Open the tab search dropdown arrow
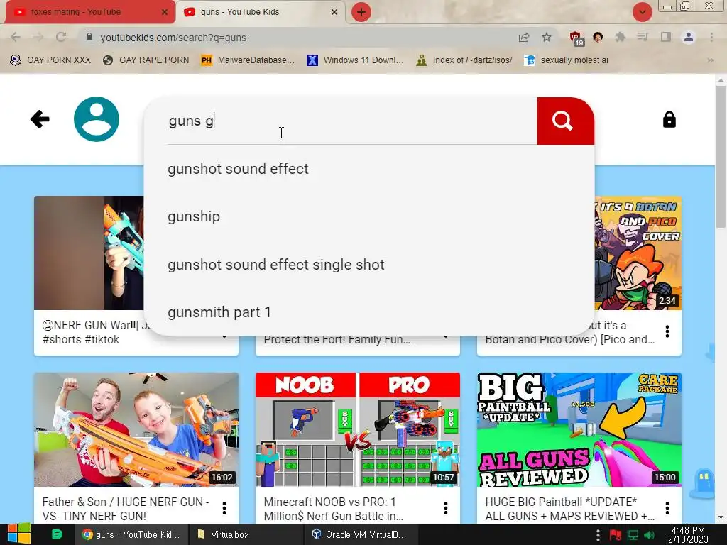 click(x=642, y=12)
